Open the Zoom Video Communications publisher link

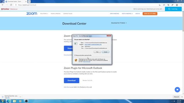click(93, 45)
